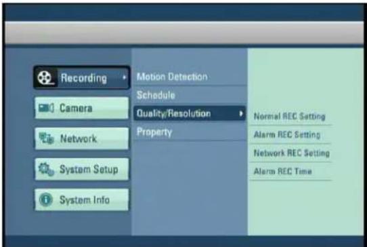
Task: Click the camcorder icon beside Camera
Action: 46,109
